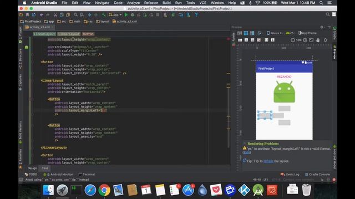
Task: Select the pan hand tool in preview
Action: (x=318, y=40)
